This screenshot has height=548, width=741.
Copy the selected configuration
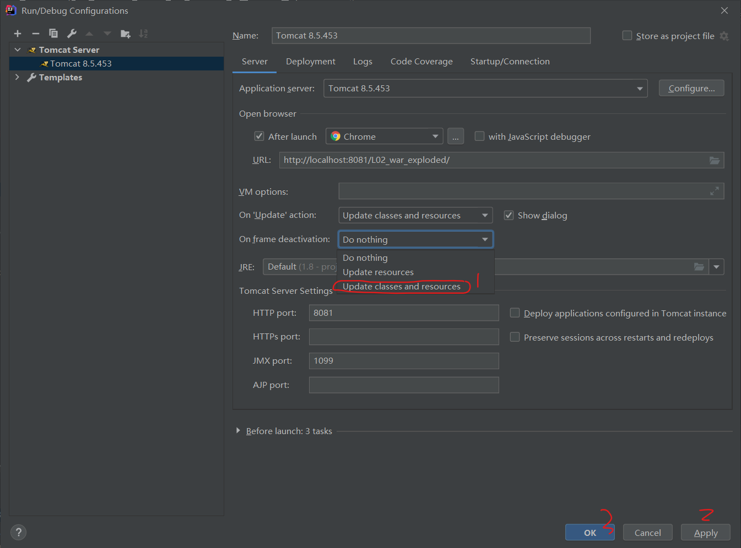(x=53, y=34)
